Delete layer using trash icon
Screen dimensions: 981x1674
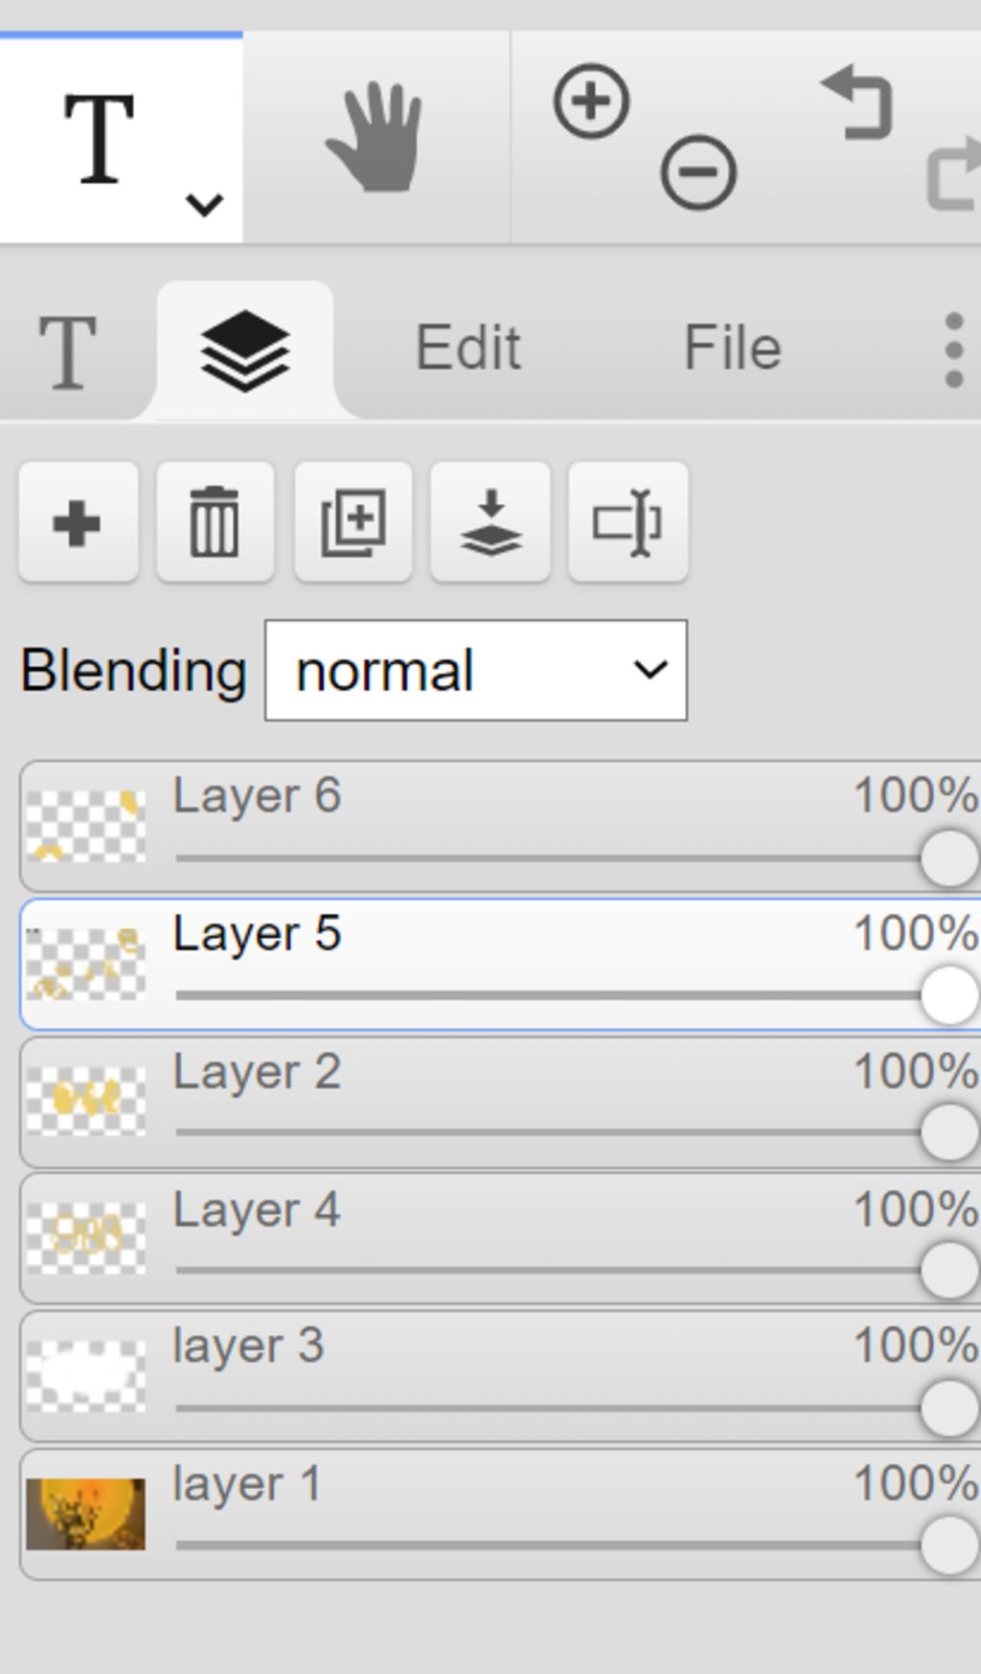[215, 522]
